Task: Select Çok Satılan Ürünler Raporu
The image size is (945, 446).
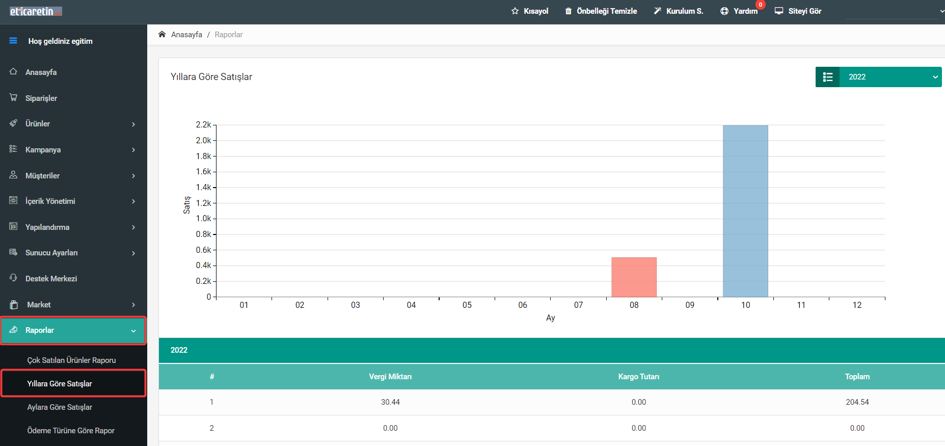Action: tap(71, 360)
